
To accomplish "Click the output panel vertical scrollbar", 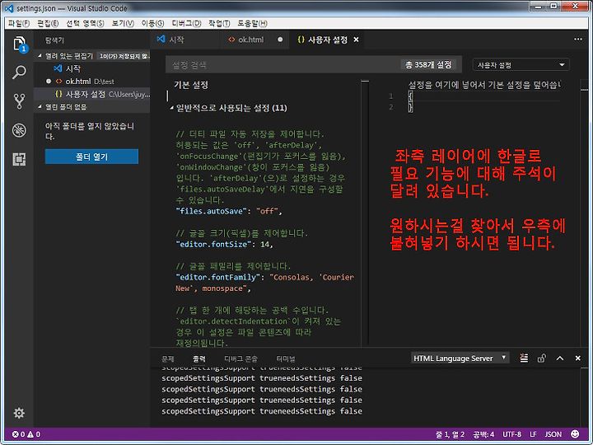I will (x=584, y=396).
